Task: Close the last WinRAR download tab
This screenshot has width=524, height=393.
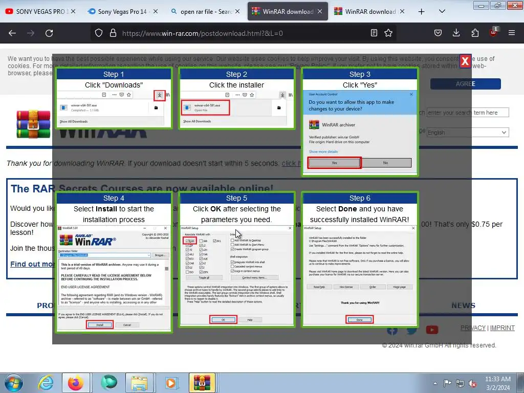Action: coord(402,11)
